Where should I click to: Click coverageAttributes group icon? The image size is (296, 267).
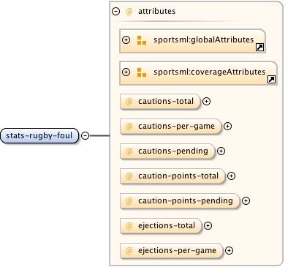142,72
